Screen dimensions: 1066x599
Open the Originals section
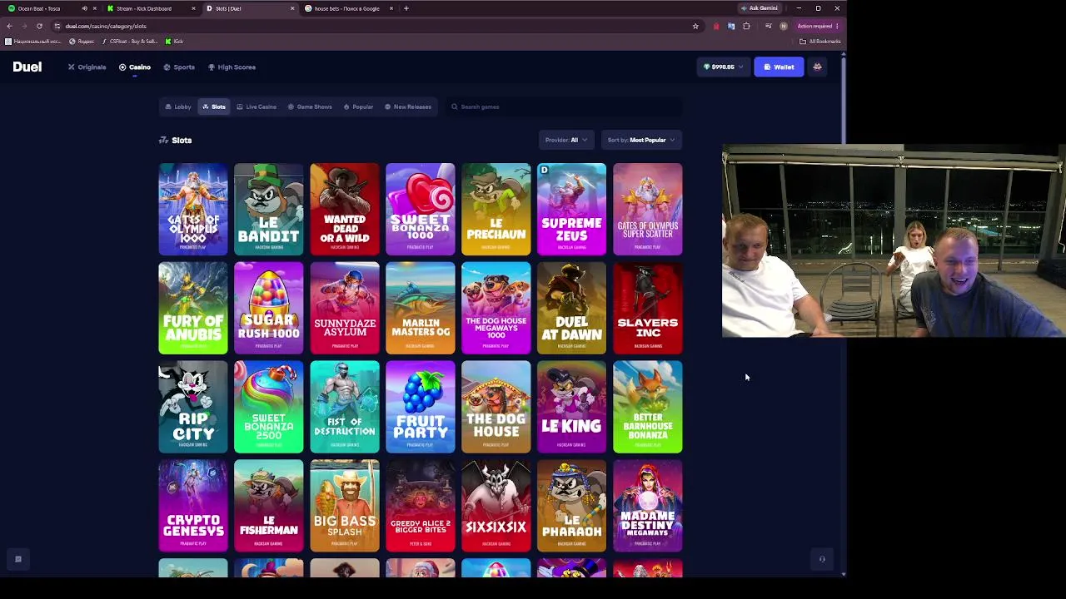click(87, 67)
